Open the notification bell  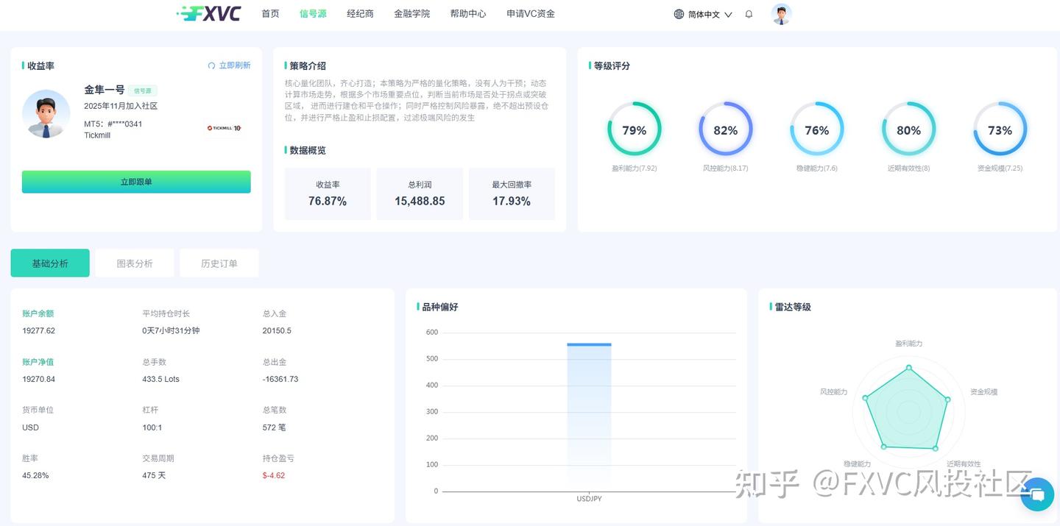click(749, 14)
